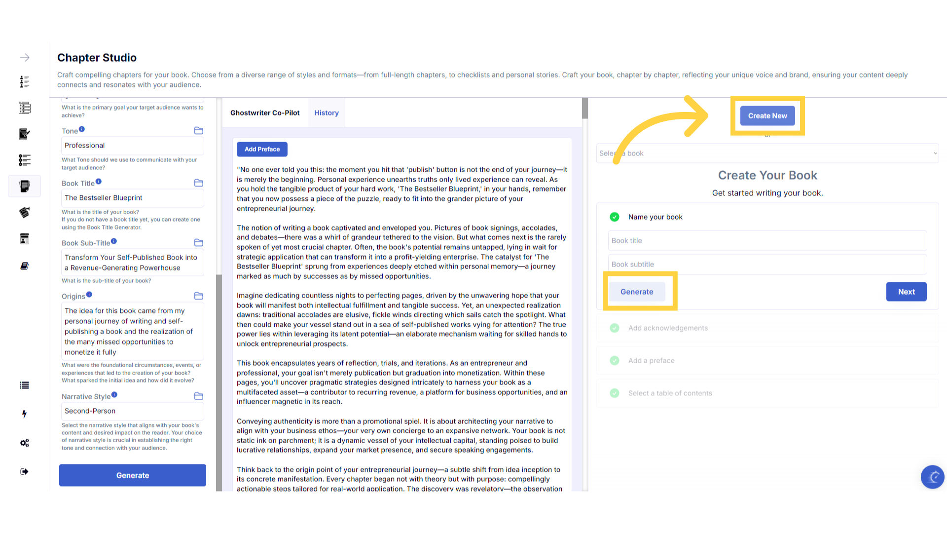Image resolution: width=947 pixels, height=533 pixels.
Task: Click the lightning bolt sidebar icon
Action: (25, 414)
